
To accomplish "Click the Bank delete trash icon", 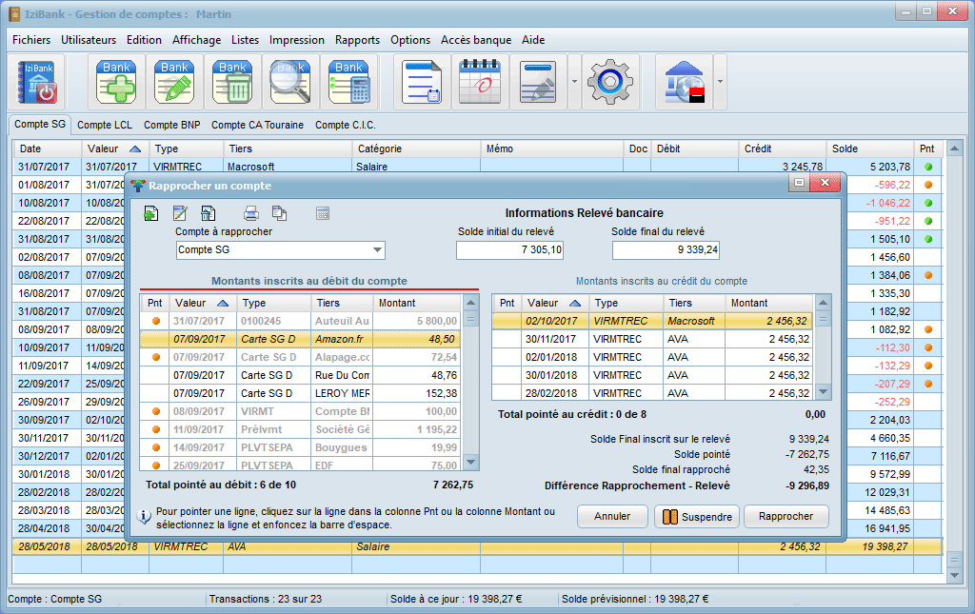I will pyautogui.click(x=233, y=82).
